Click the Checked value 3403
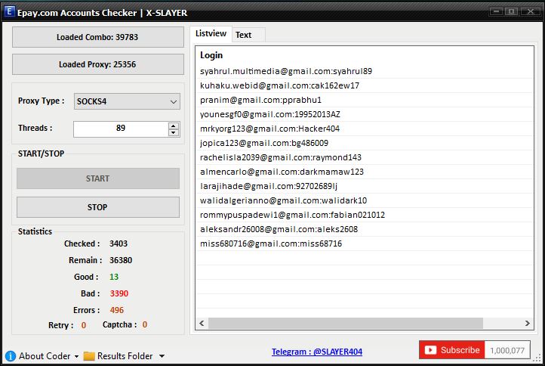Screen dimensions: 545x366 [119, 243]
